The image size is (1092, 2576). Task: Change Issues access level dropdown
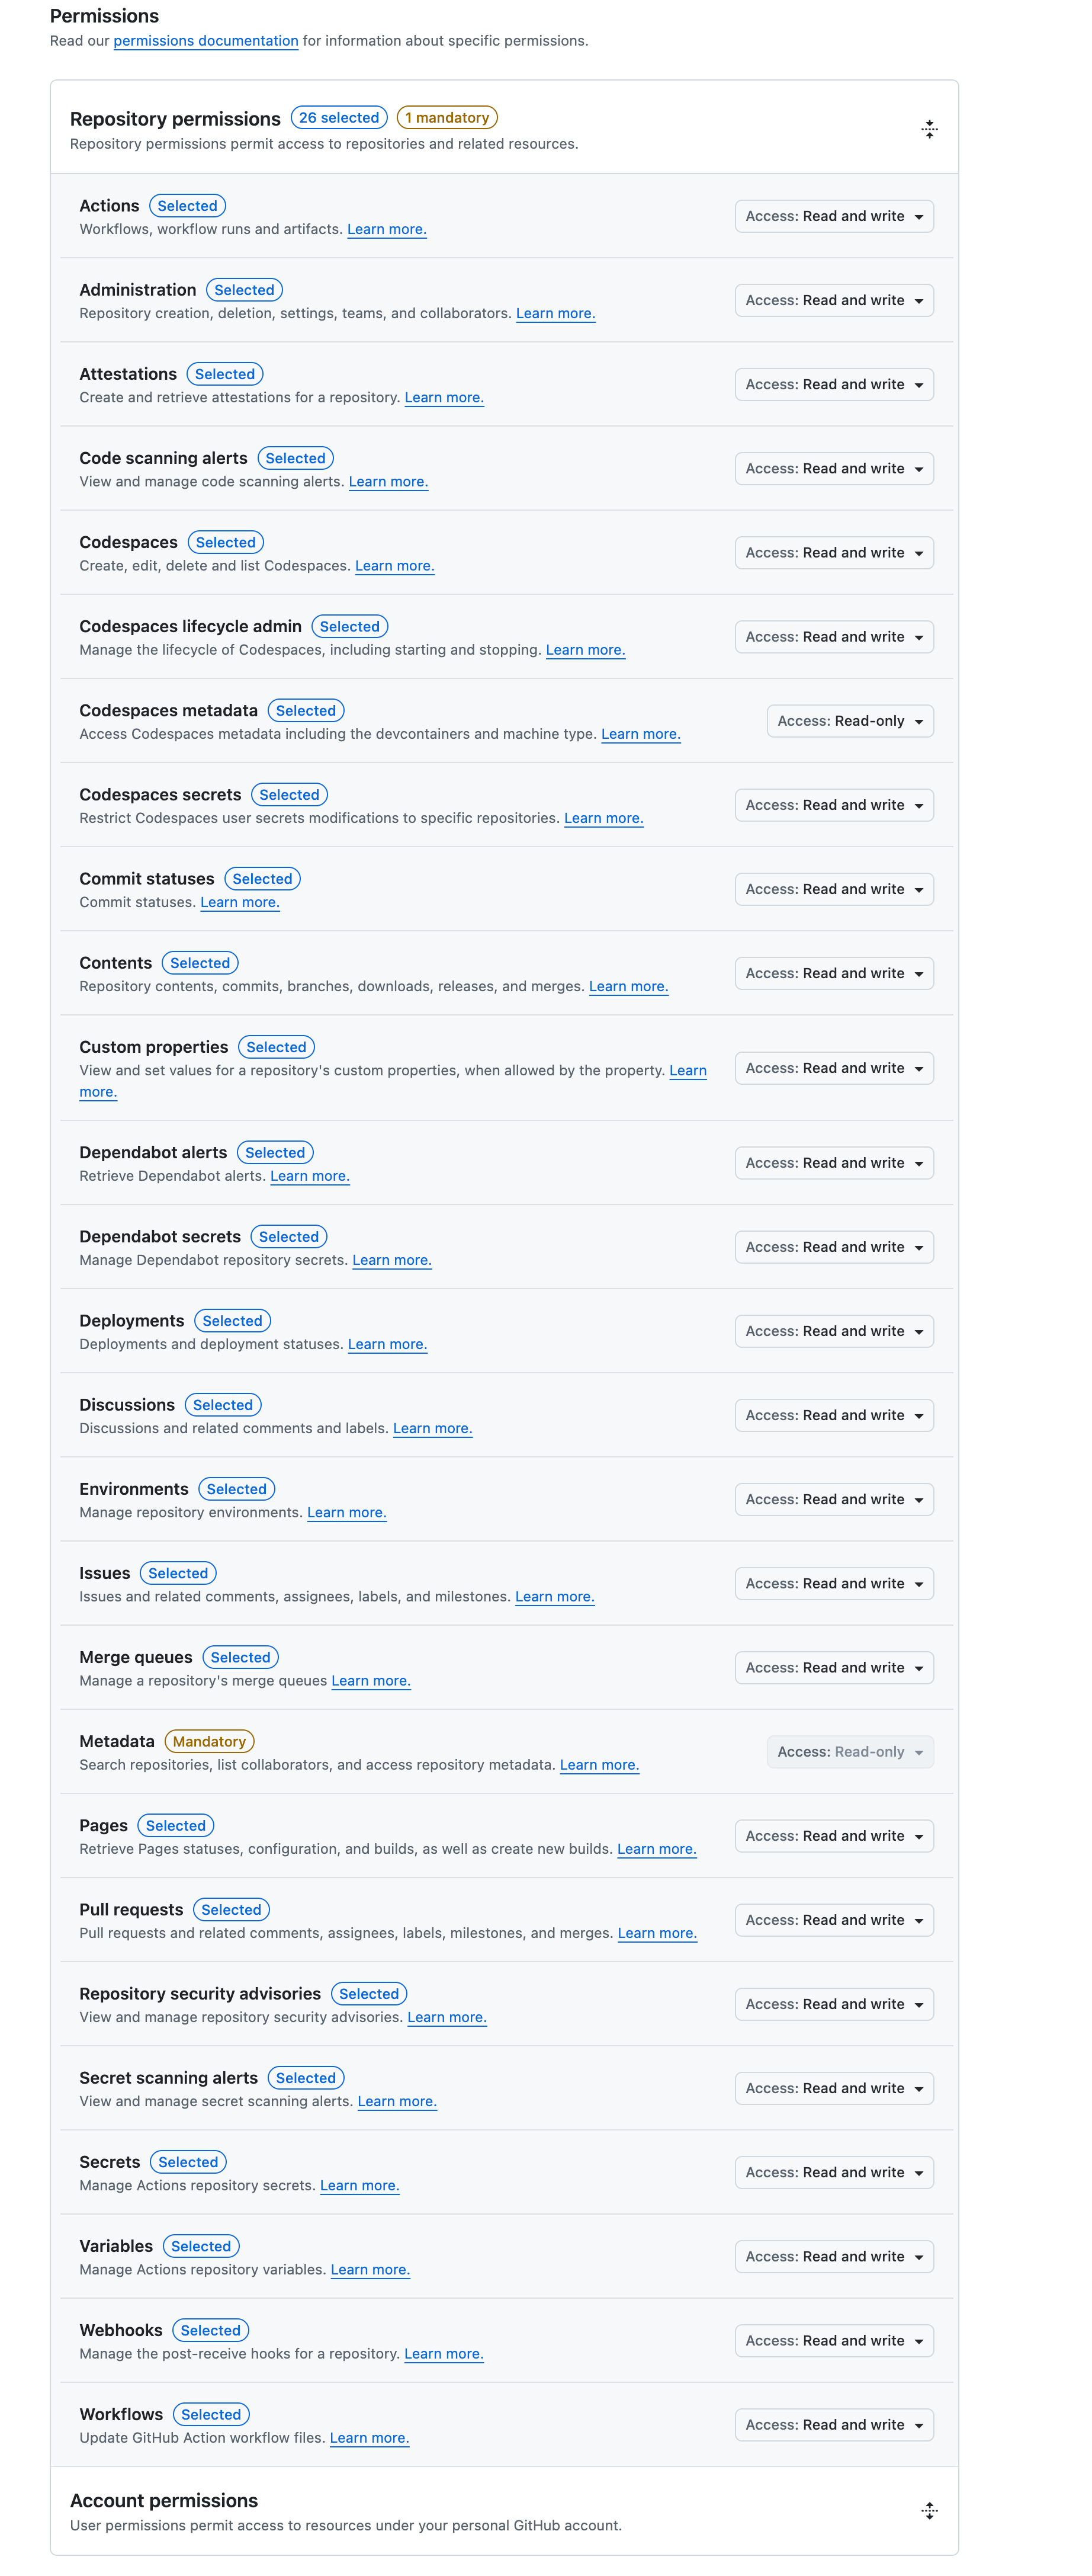tap(834, 1583)
